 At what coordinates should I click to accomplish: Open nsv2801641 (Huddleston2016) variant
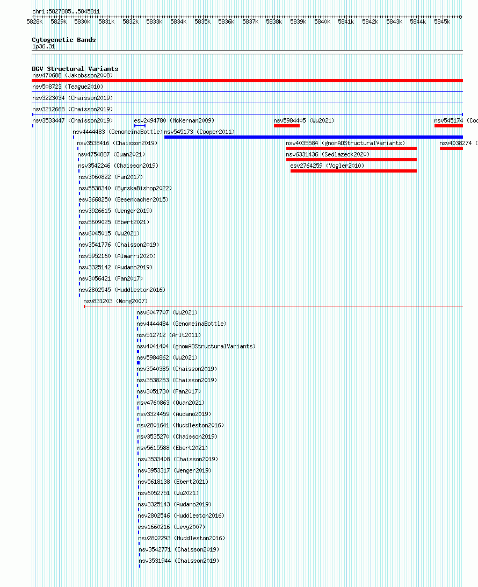[x=180, y=425]
